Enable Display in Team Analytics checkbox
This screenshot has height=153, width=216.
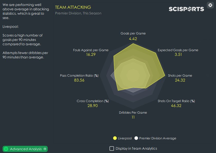pyautogui.click(x=112, y=148)
